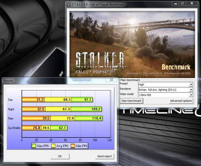The image size is (201, 166).
Task: Click the SunShafts min FPS value 26.8
Action: pos(37,128)
